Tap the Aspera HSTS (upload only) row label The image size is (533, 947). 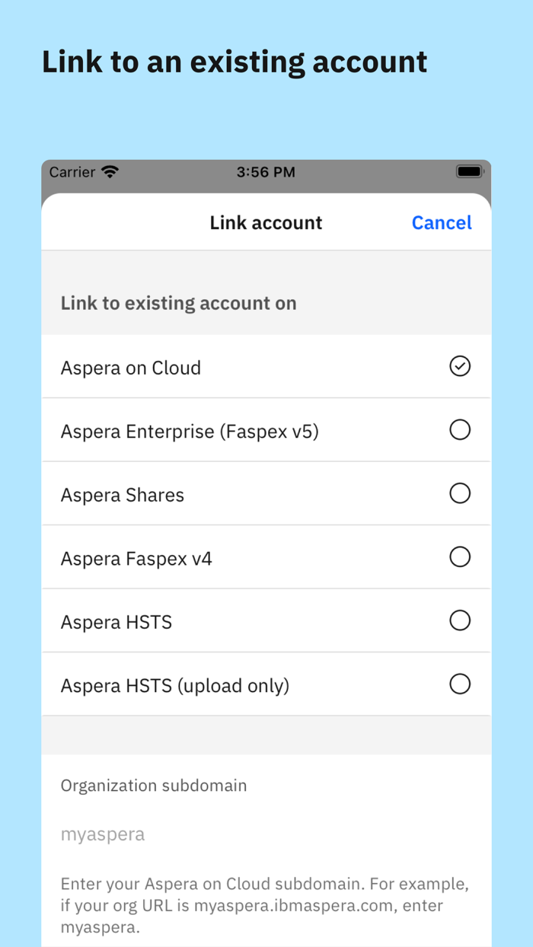[176, 684]
